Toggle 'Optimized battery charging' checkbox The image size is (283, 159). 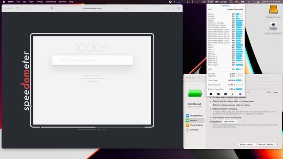click(x=210, y=109)
